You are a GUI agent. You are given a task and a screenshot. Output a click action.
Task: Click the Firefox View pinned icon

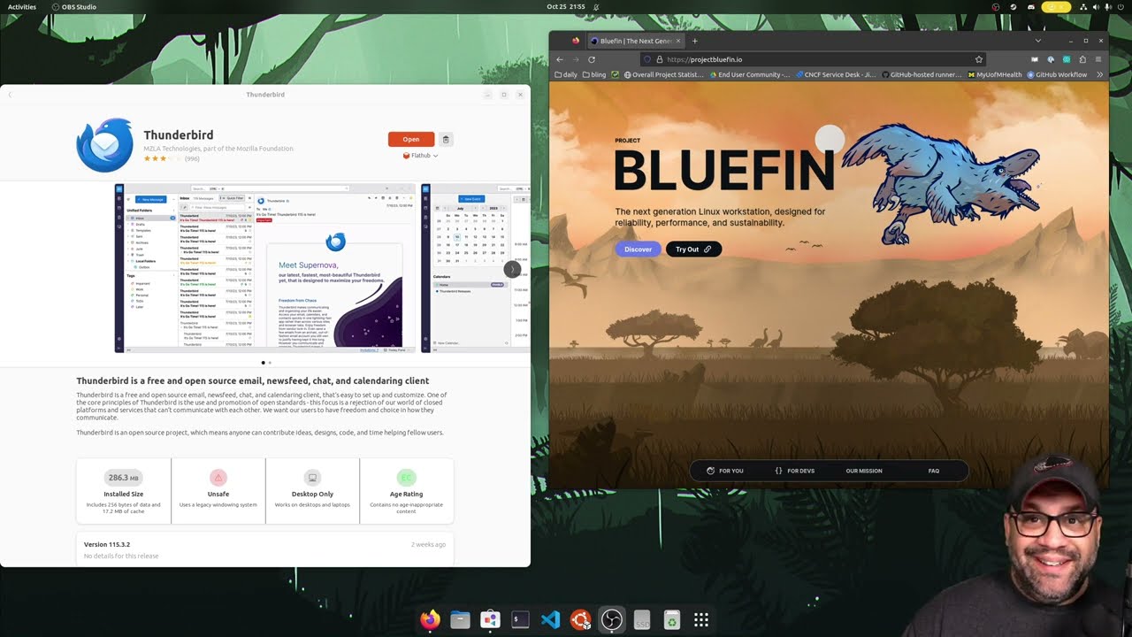[x=576, y=41]
